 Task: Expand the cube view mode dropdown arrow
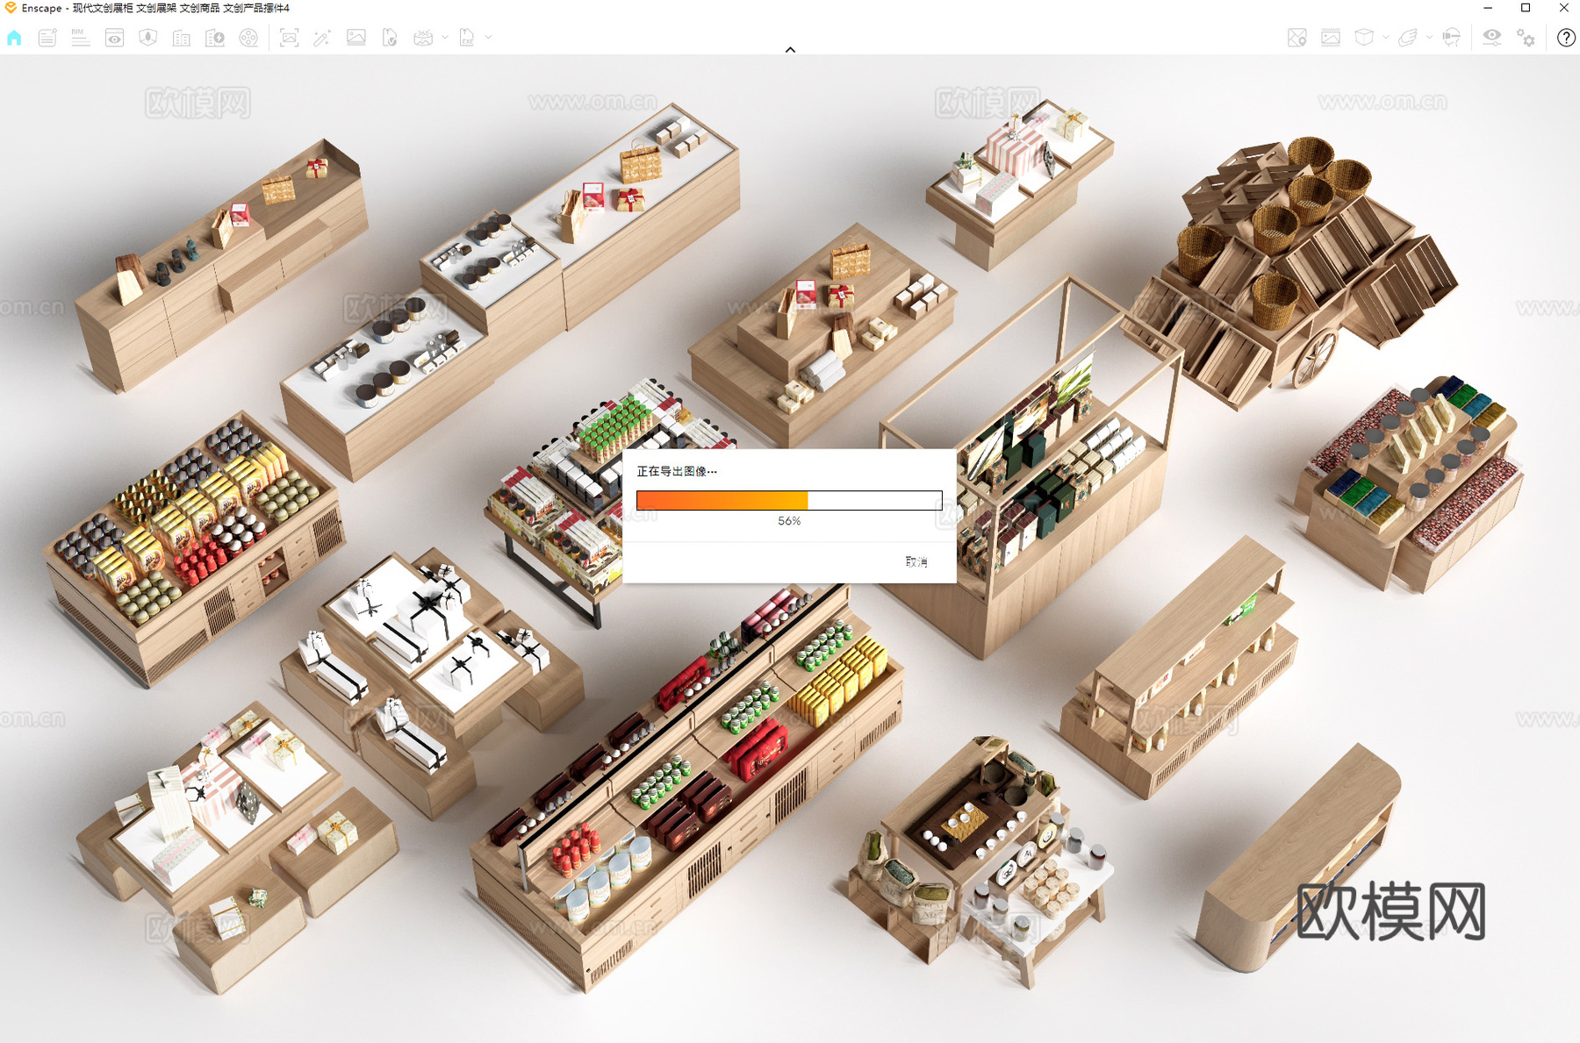[x=1386, y=38]
